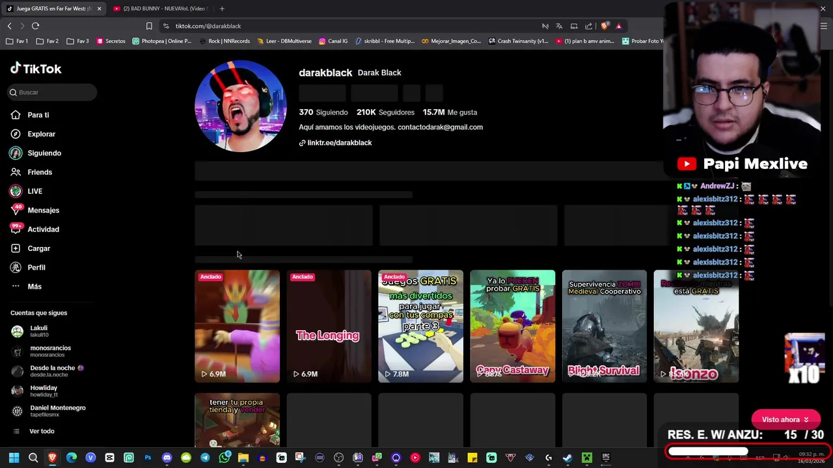Open Steam from taskbar
This screenshot has height=468, width=833.
567,458
